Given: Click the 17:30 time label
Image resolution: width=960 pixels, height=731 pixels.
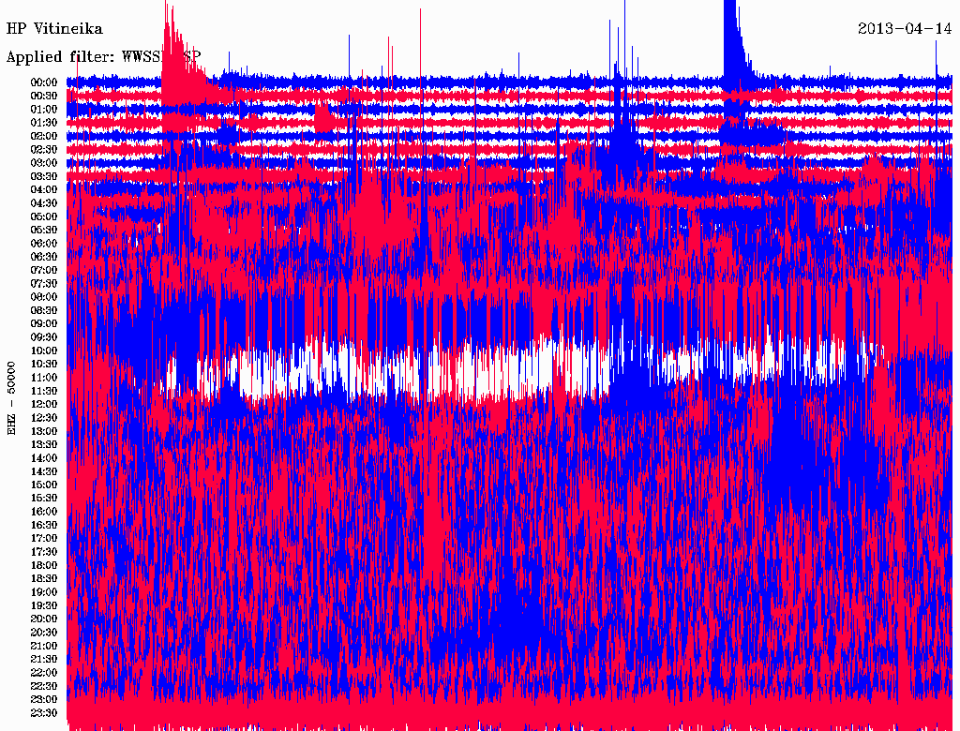Looking at the screenshot, I should tap(44, 552).
